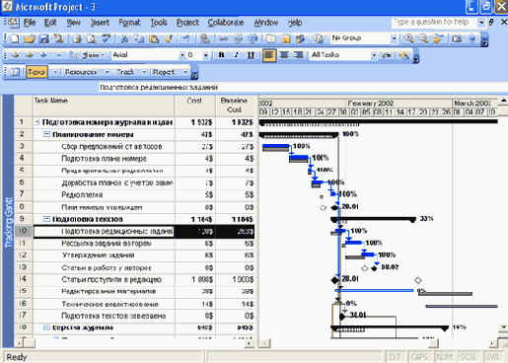508x363 pixels.
Task: Open the Collaborate menu
Action: pyautogui.click(x=226, y=23)
